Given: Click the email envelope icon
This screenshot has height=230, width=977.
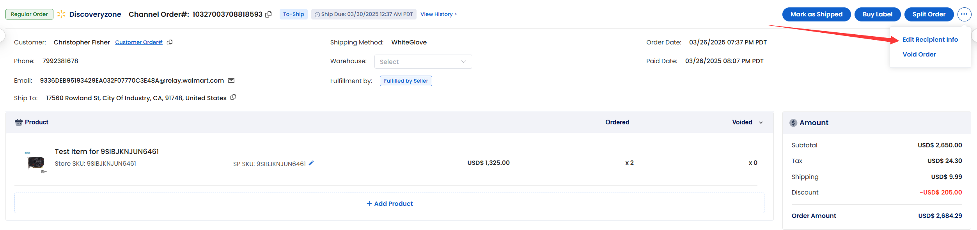Looking at the screenshot, I should [231, 80].
